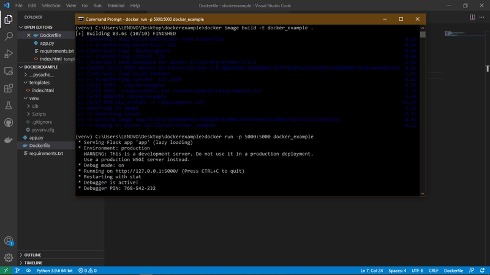Open Run and Debug view
The height and width of the screenshot is (275, 490).
point(9,54)
